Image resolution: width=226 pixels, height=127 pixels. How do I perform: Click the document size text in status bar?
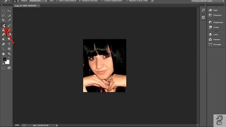coord(41,126)
